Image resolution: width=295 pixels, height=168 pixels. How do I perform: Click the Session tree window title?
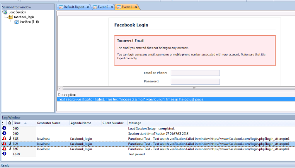pos(16,7)
